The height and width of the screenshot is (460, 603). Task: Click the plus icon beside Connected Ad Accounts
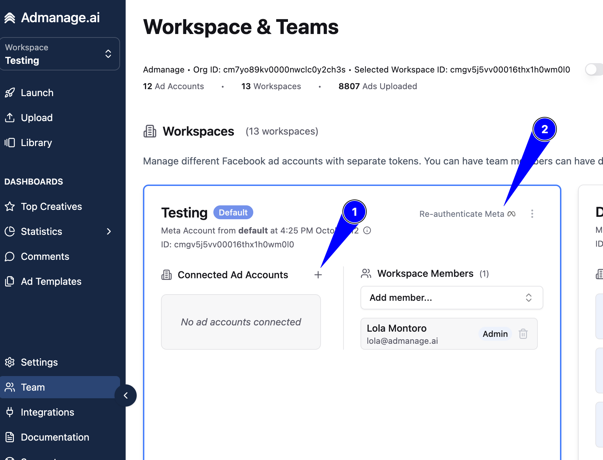click(x=318, y=275)
